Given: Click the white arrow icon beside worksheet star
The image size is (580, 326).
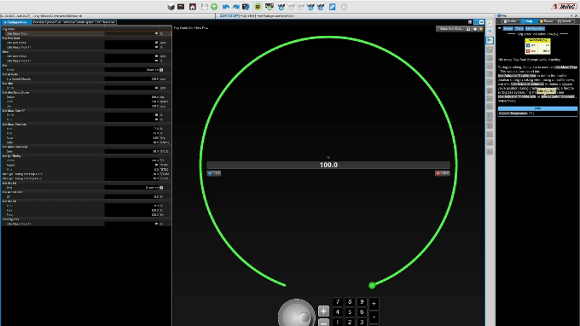Looking at the screenshot, I should click(475, 29).
